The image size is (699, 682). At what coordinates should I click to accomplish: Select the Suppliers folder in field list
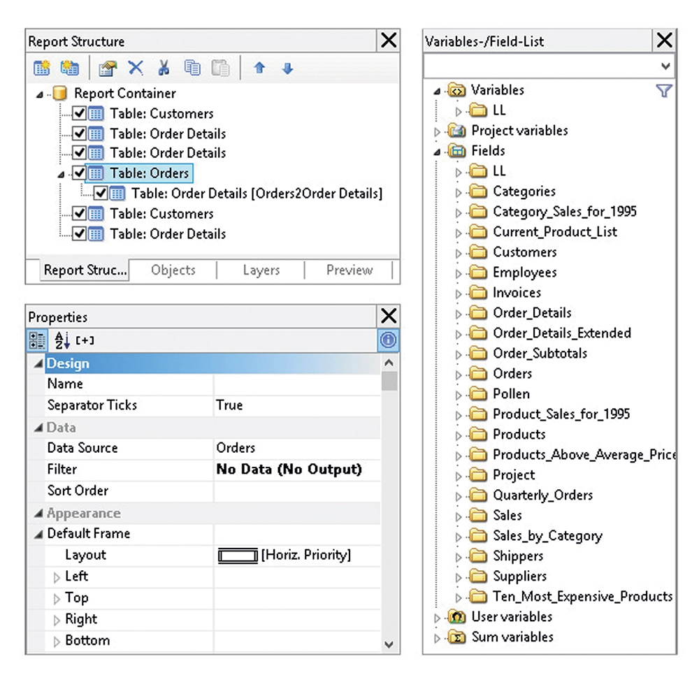click(519, 576)
